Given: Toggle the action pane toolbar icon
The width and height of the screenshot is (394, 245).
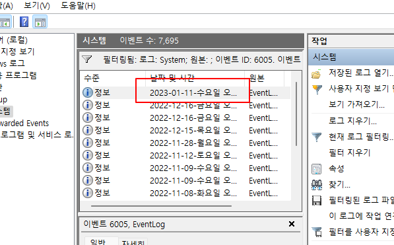Looking at the screenshot, I should click(x=40, y=22).
